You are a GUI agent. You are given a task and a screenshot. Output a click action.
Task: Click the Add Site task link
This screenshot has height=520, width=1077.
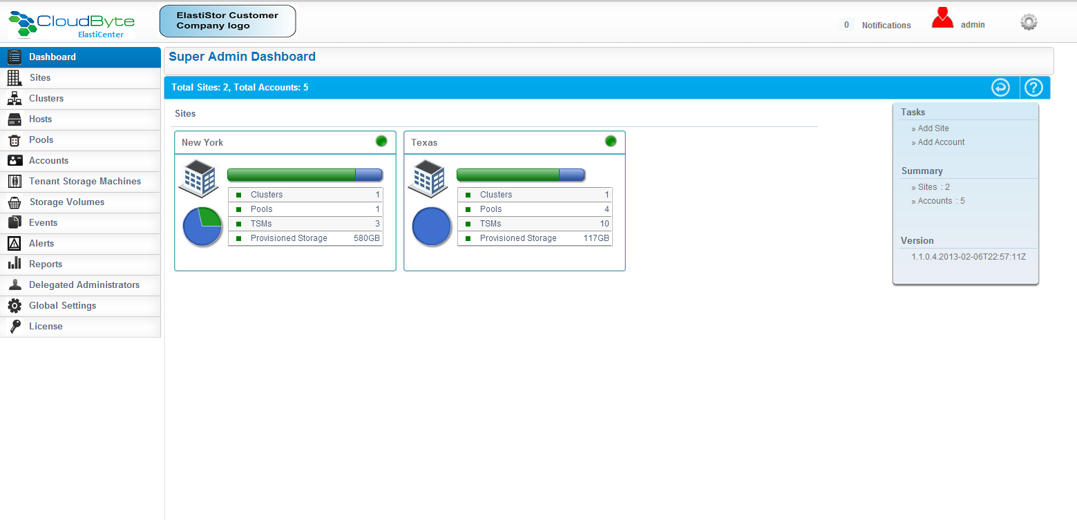pos(933,128)
